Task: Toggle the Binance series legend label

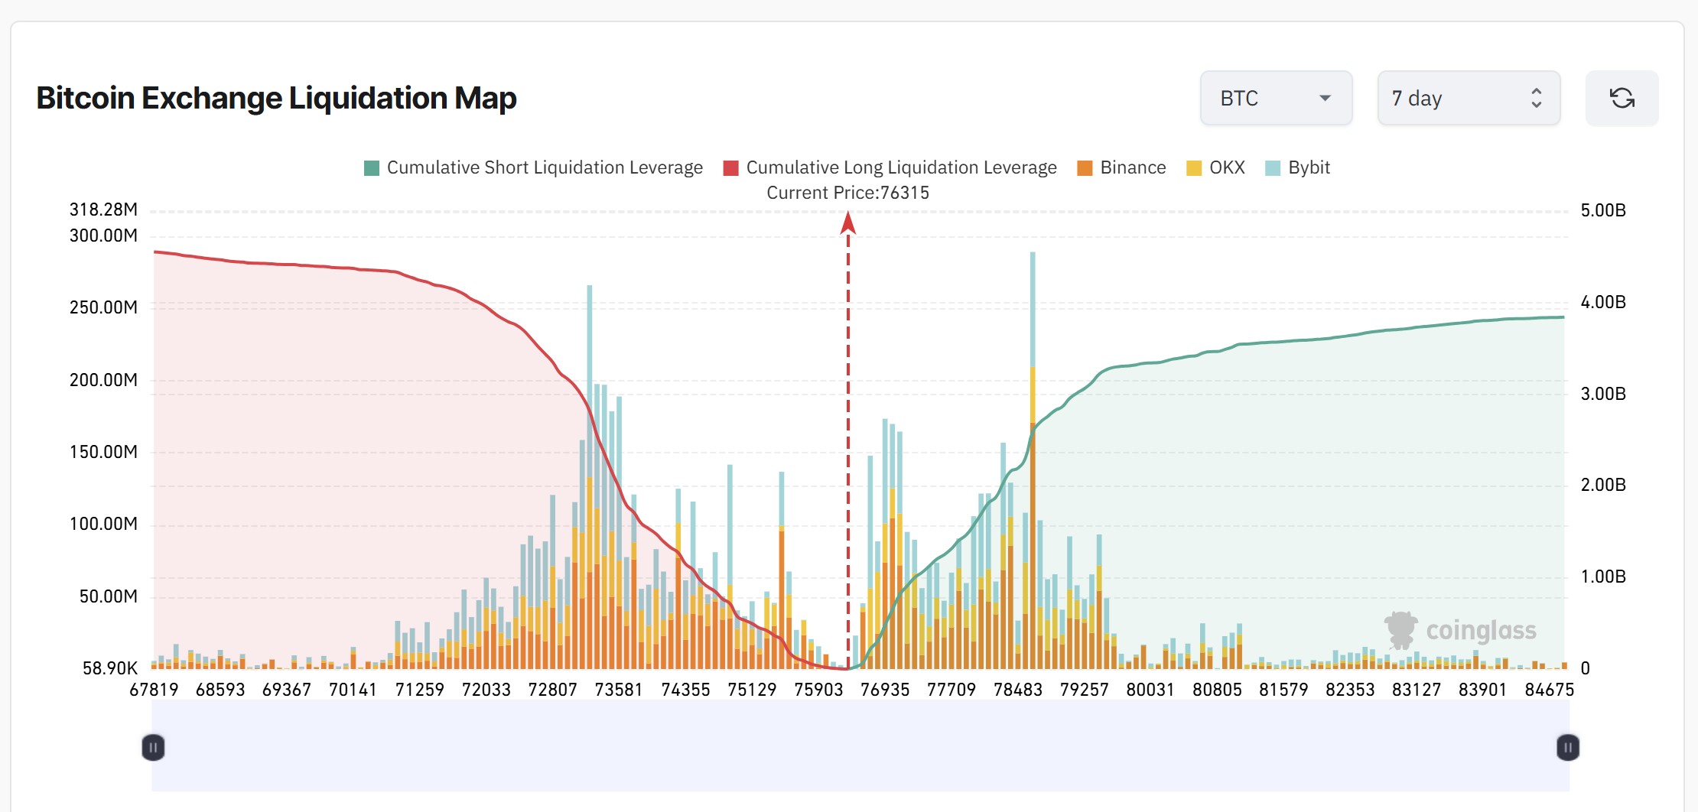Action: click(1133, 167)
